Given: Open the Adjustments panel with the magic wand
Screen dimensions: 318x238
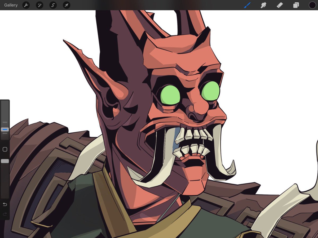Looking at the screenshot, I should [39, 5].
